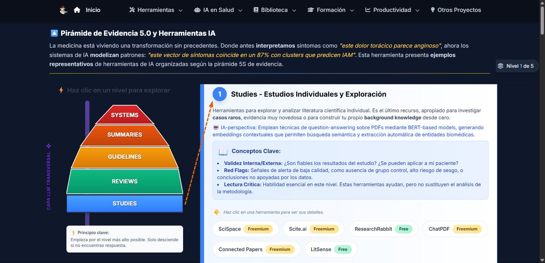The width and height of the screenshot is (545, 263).
Task: Click the pin icon for Otros Proyectos
Action: [x=432, y=9]
